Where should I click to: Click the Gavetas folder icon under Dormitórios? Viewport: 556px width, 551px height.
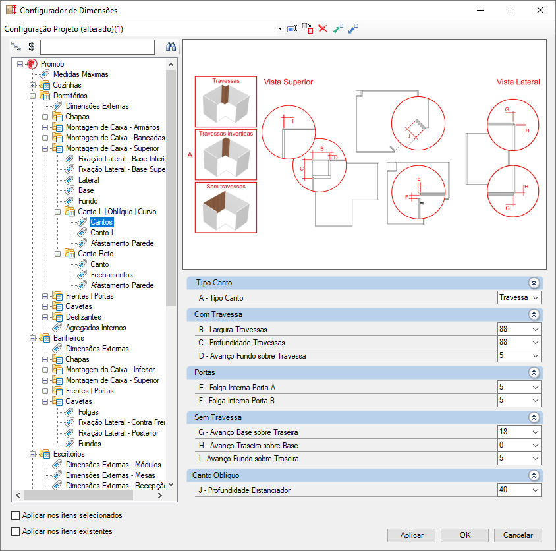click(x=57, y=306)
